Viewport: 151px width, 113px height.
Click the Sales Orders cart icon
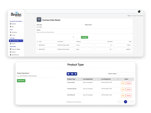(11, 32)
